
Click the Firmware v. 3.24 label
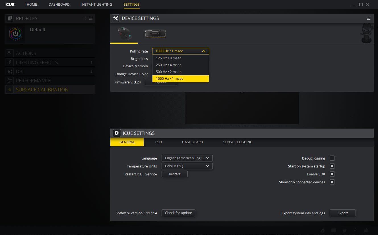[x=127, y=82]
